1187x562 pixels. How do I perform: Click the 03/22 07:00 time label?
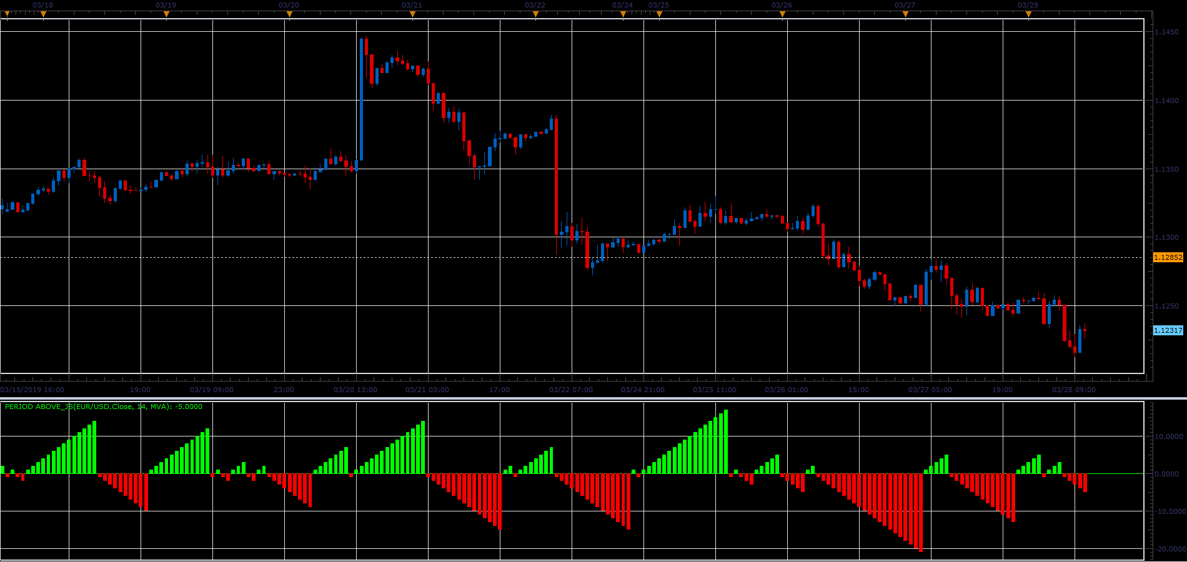point(571,390)
